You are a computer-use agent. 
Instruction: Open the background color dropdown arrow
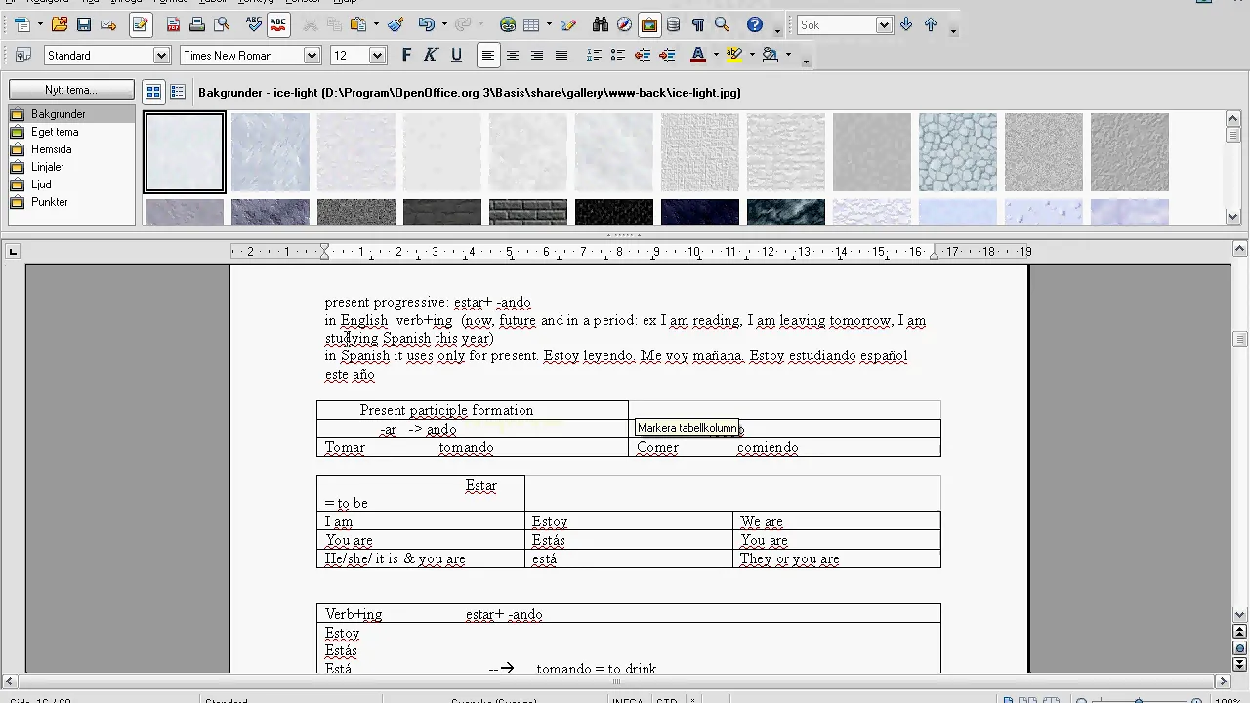click(788, 56)
